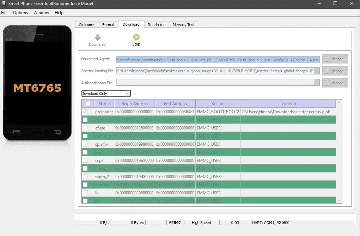Click the sspm_2 name cell
This screenshot has height=236, width=360.
(104, 176)
